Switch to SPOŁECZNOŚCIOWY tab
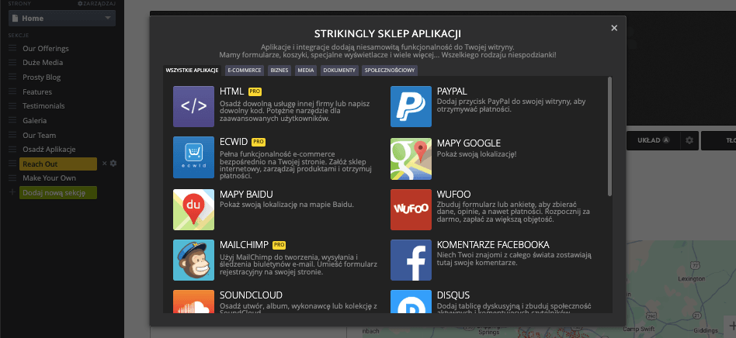The height and width of the screenshot is (338, 736). [390, 71]
